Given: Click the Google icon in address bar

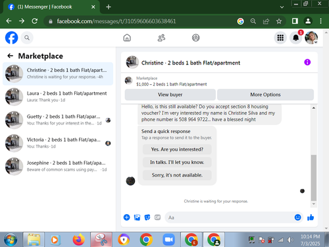Looking at the screenshot, I should pos(240,21).
